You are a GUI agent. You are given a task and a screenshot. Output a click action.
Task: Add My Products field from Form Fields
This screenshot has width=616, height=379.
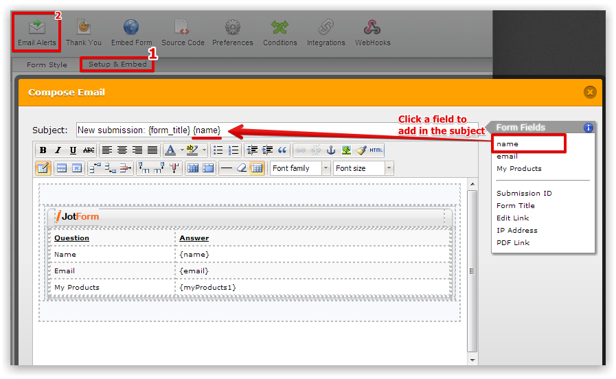(x=519, y=168)
